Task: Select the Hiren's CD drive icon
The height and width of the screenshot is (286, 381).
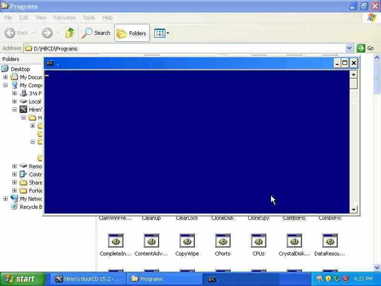Action: coord(23,110)
